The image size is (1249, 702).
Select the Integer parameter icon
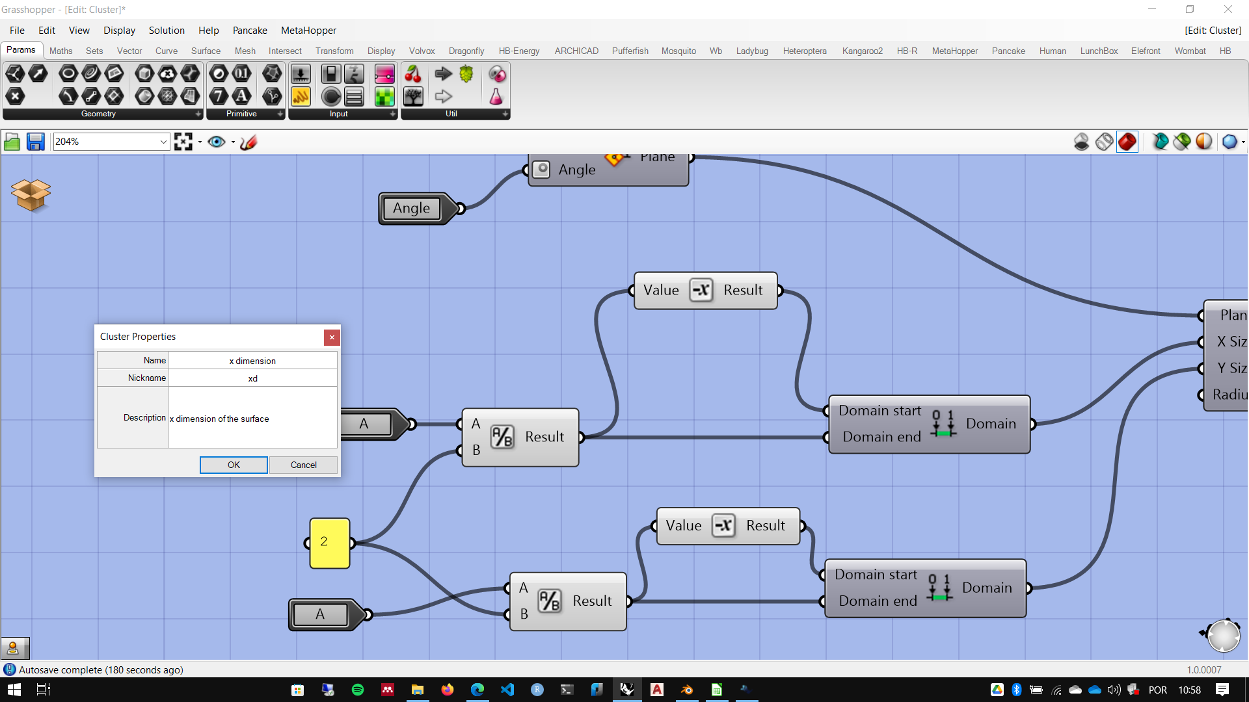(x=219, y=96)
